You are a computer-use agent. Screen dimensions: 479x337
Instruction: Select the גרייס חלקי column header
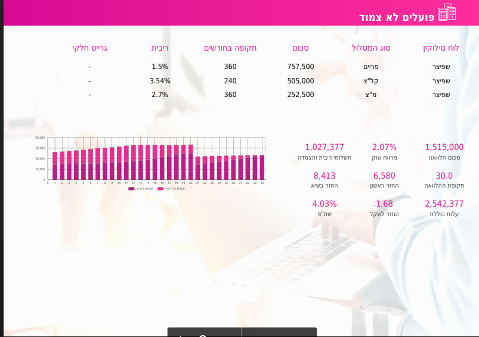pos(89,48)
